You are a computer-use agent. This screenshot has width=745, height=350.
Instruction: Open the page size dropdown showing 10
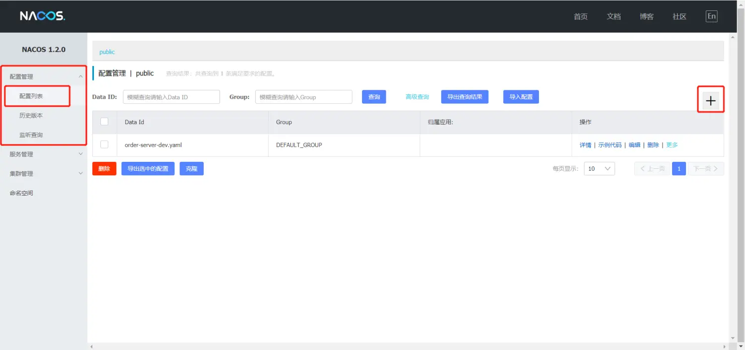click(x=599, y=169)
